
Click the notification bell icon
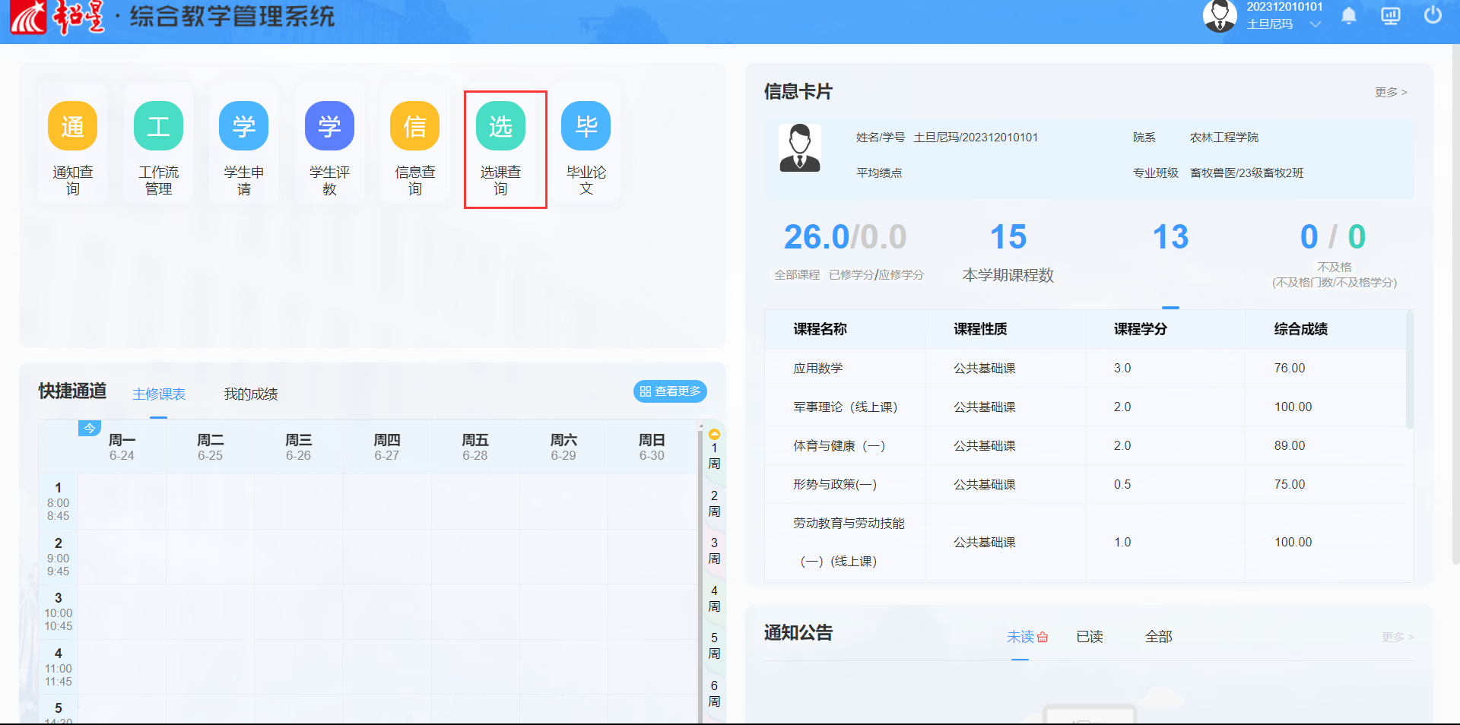pos(1349,16)
